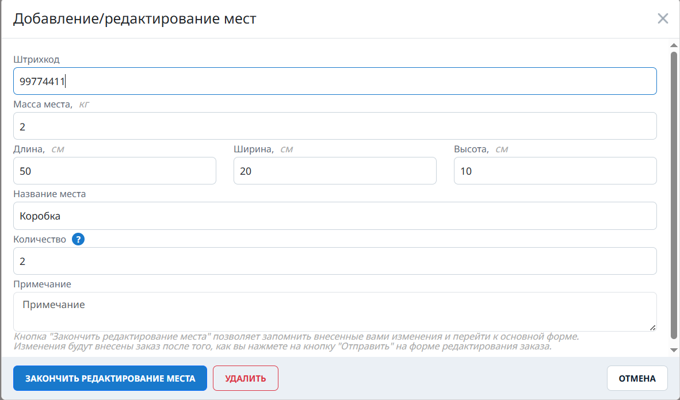The height and width of the screenshot is (400, 680).
Task: Click the scrollbar up arrow
Action: (673, 44)
